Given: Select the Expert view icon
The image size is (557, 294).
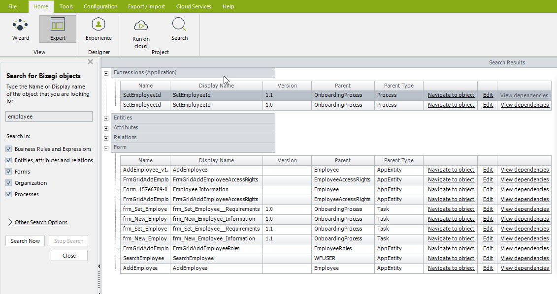Looking at the screenshot, I should [58, 29].
